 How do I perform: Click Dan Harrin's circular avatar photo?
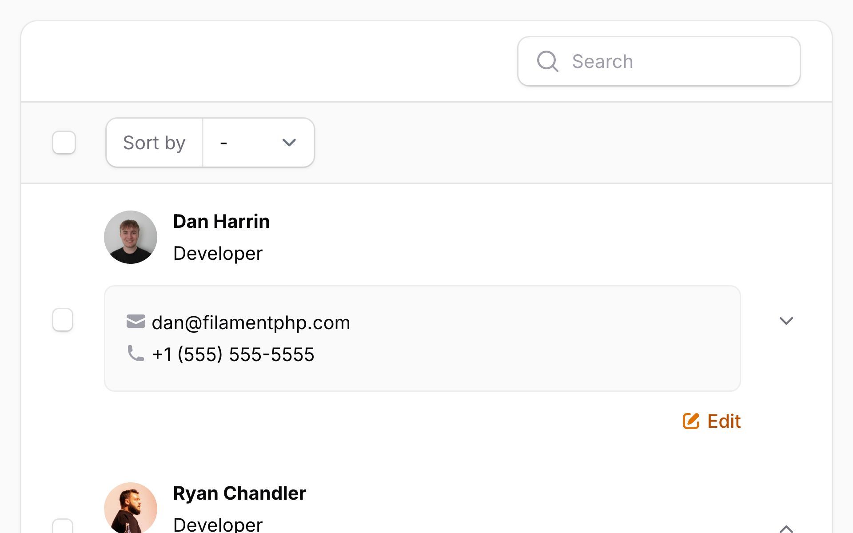[x=131, y=237]
